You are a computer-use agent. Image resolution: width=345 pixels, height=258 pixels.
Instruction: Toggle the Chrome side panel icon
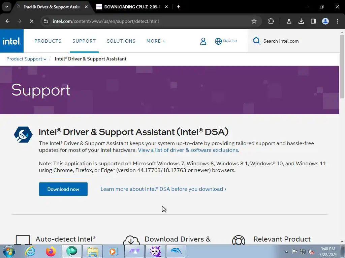(x=313, y=21)
